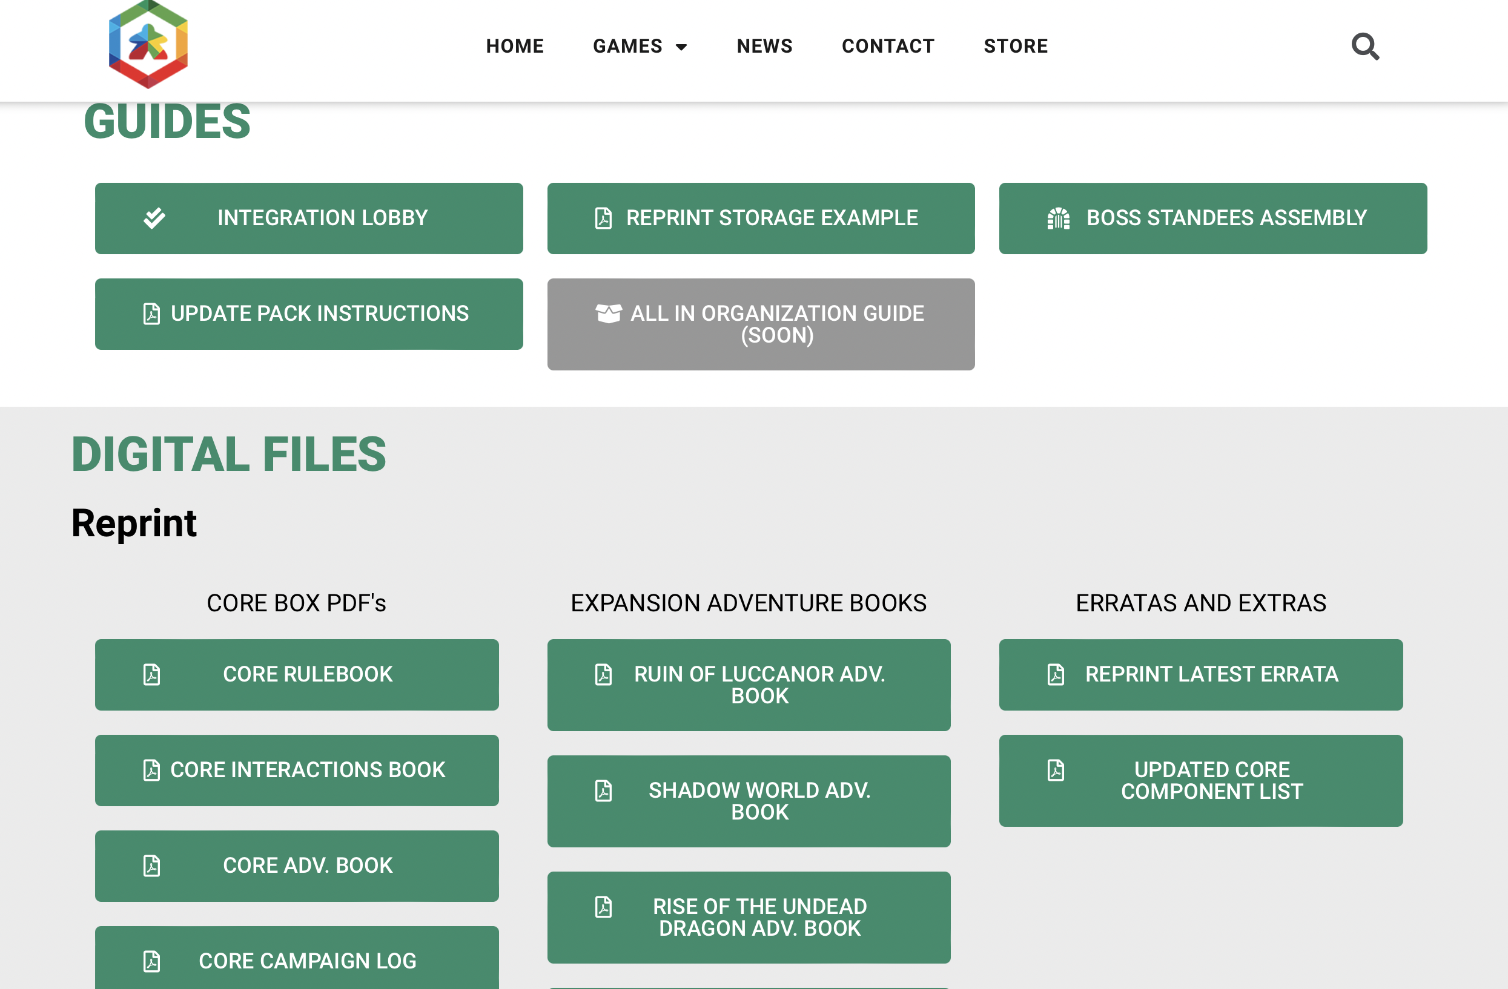Click the STORE navigation link
Image resolution: width=1508 pixels, height=989 pixels.
coord(1016,47)
